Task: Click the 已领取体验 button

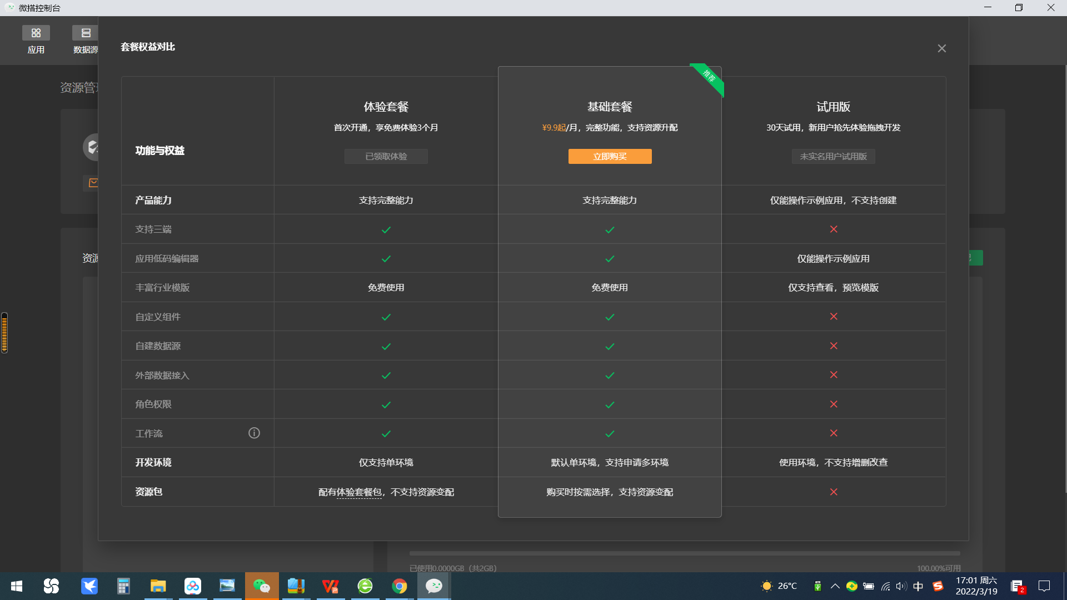Action: click(386, 157)
